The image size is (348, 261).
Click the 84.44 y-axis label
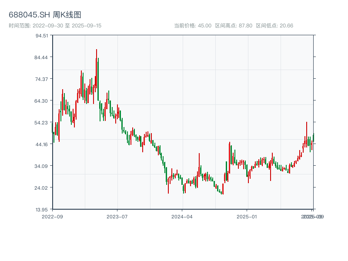point(41,57)
